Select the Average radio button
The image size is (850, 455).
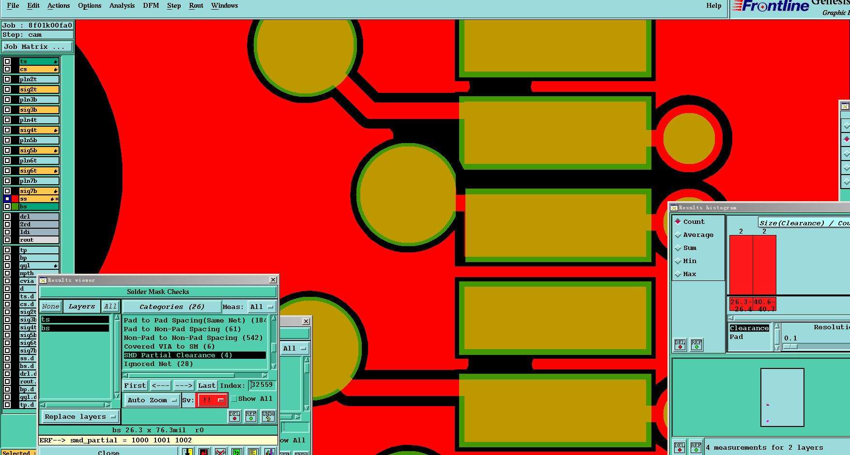tap(678, 235)
